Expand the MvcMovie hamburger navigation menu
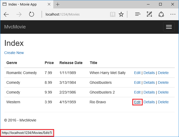The image size is (179, 137). point(169,27)
